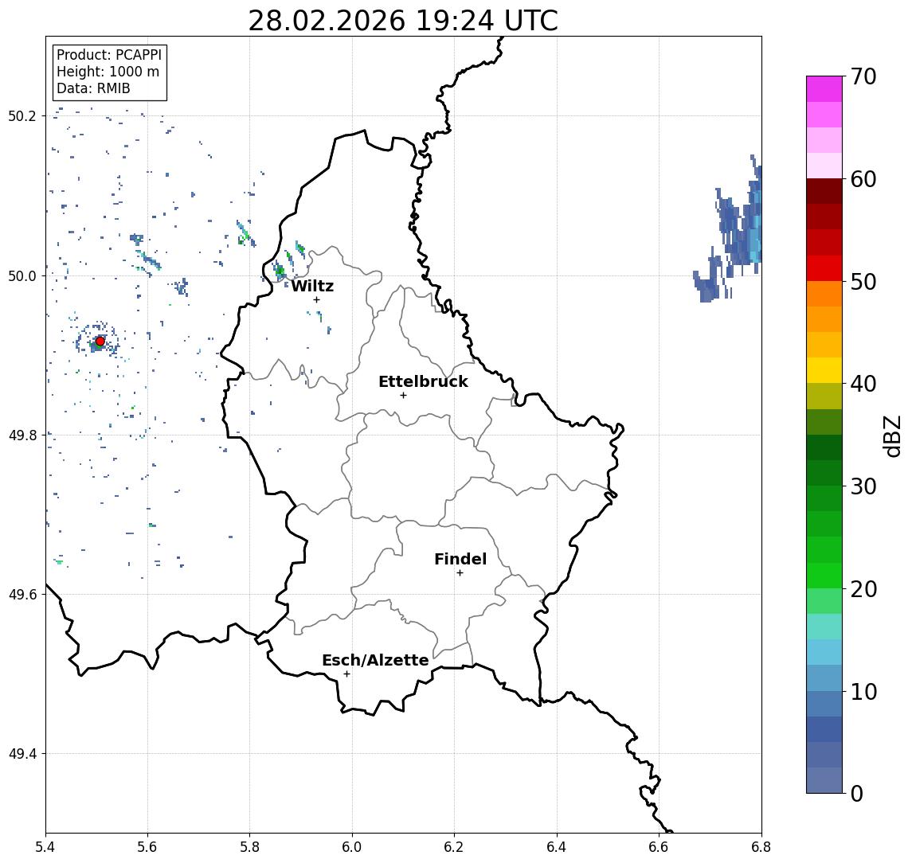
Task: Click the latitude tick label 50.2
Action: pos(22,115)
